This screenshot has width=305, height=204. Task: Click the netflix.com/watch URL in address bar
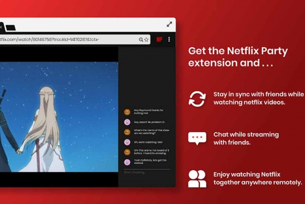(x=50, y=39)
